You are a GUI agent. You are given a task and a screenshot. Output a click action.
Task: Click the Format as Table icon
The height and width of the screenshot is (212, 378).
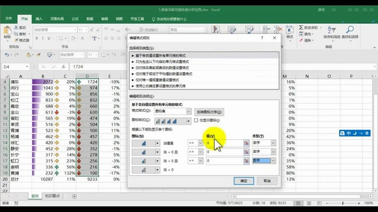tap(232, 30)
